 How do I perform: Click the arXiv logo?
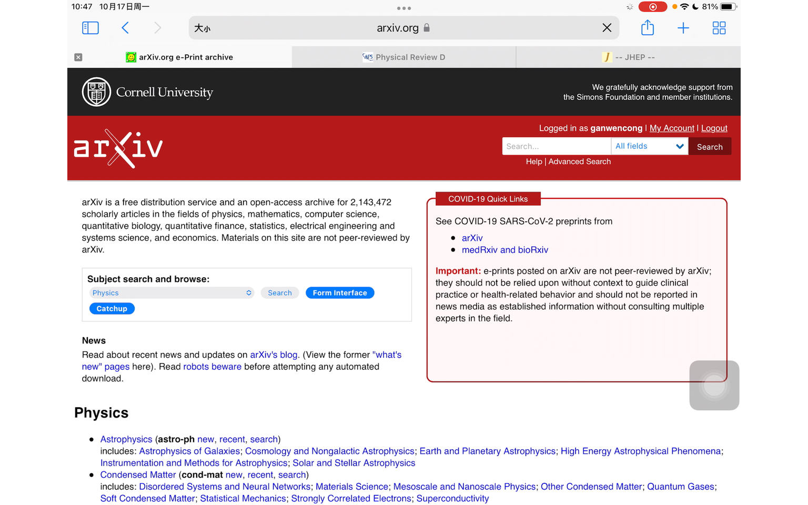tap(118, 148)
